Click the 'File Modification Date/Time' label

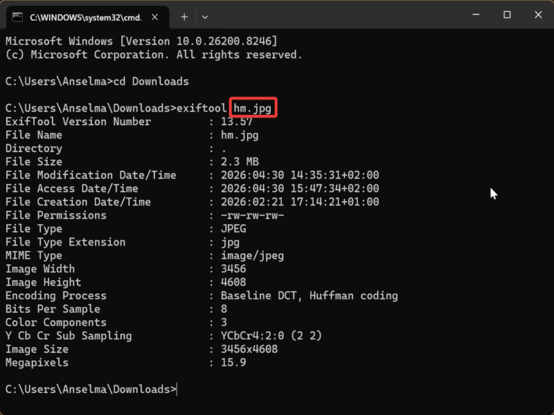tap(91, 176)
